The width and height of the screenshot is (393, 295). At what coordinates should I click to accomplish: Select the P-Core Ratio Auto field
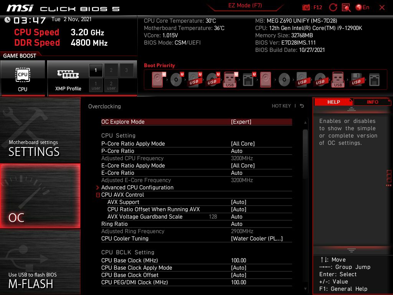click(236, 151)
